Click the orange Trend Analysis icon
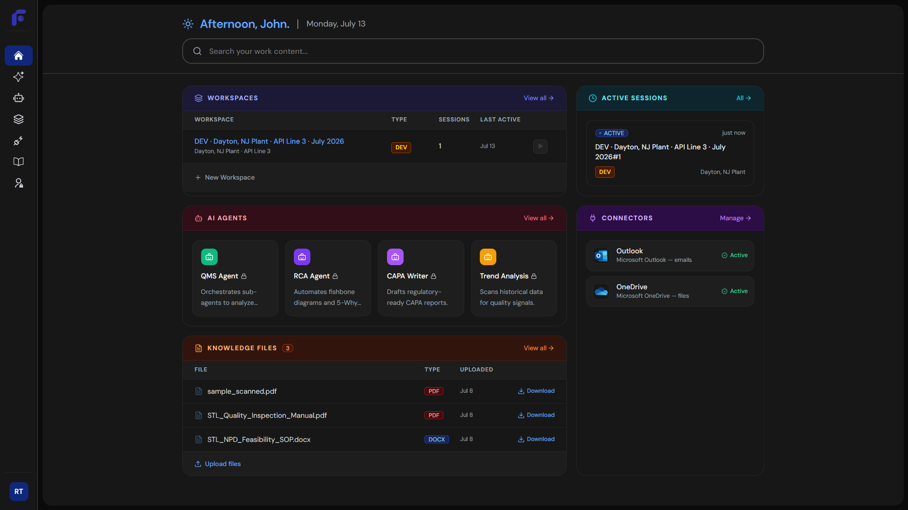This screenshot has width=908, height=510. pos(488,257)
